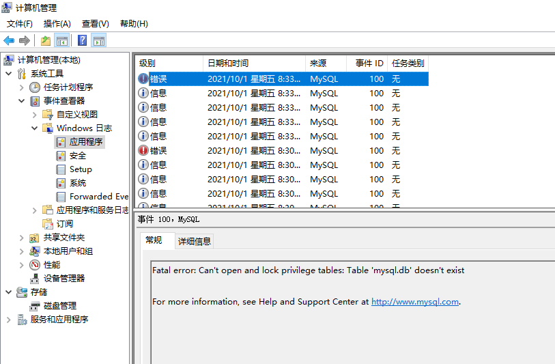The width and height of the screenshot is (555, 364).
Task: Switch to the 详细信息 tab
Action: click(195, 242)
